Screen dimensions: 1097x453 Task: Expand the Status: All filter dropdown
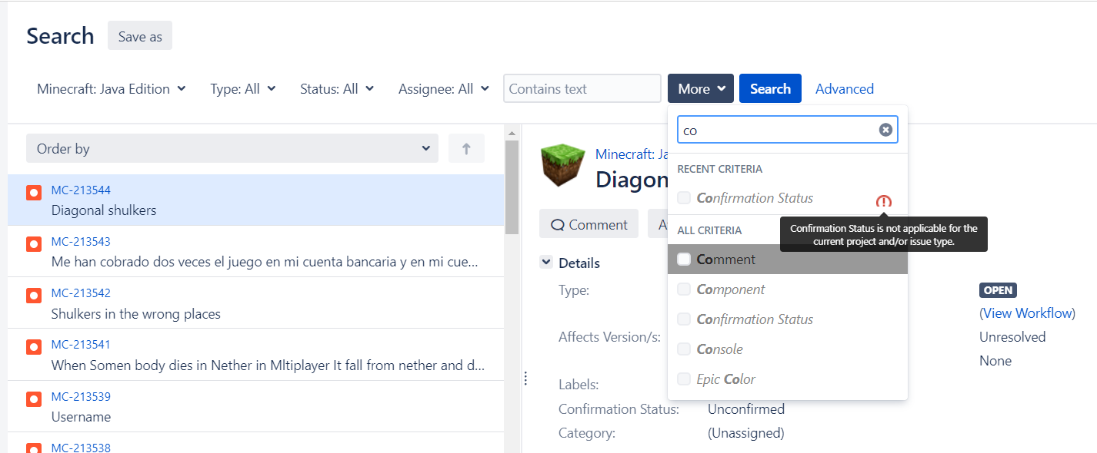tap(337, 89)
